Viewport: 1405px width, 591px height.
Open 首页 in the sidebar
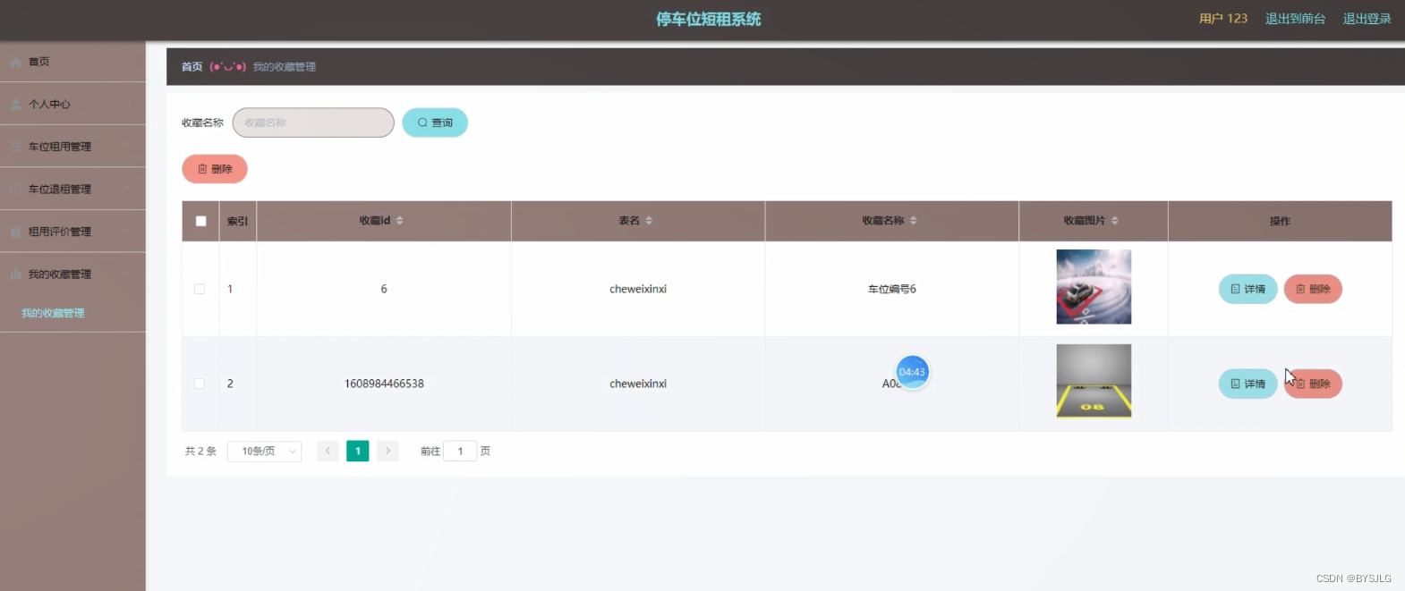click(x=72, y=62)
